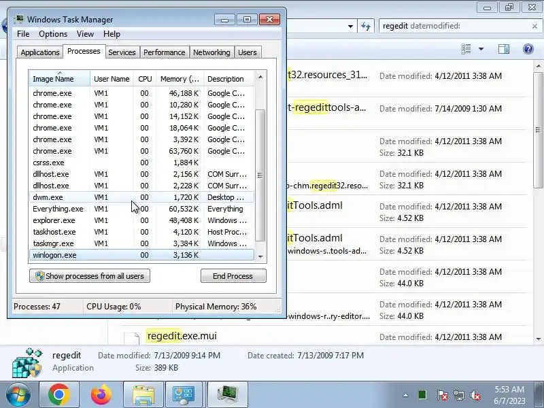544x408 pixels.
Task: Click the Physical Memory: 36% status entry
Action: pos(216,307)
